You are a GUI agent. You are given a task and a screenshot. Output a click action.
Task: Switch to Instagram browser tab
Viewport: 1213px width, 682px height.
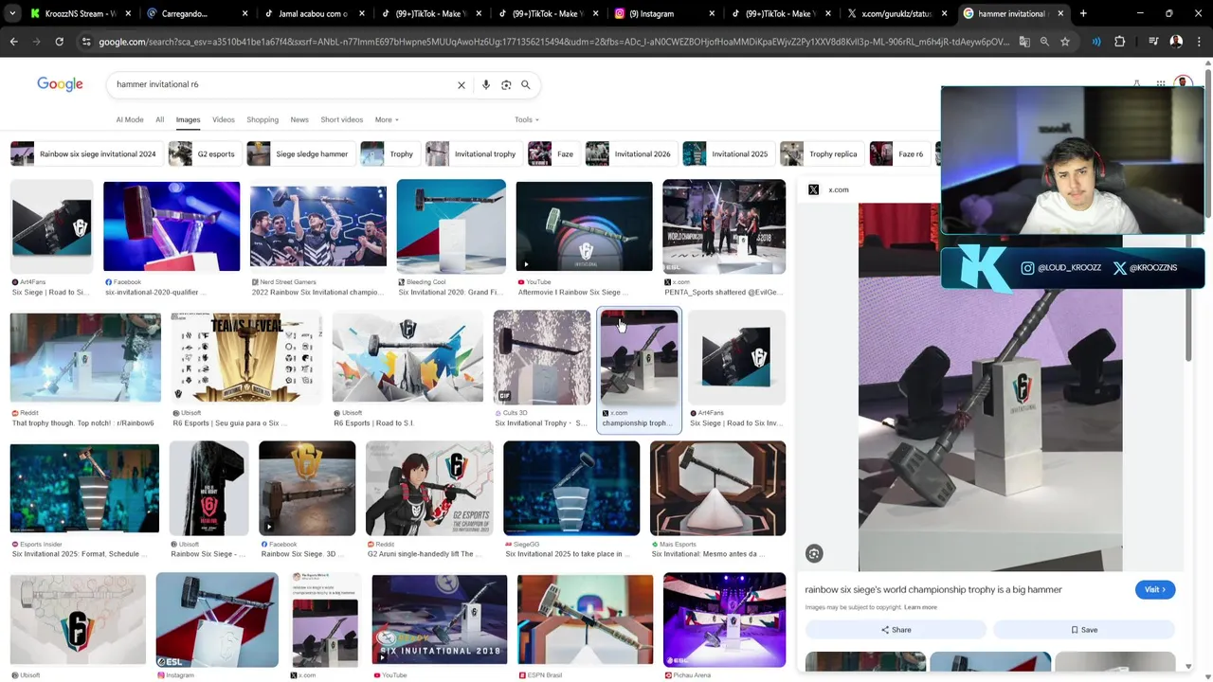(x=663, y=13)
